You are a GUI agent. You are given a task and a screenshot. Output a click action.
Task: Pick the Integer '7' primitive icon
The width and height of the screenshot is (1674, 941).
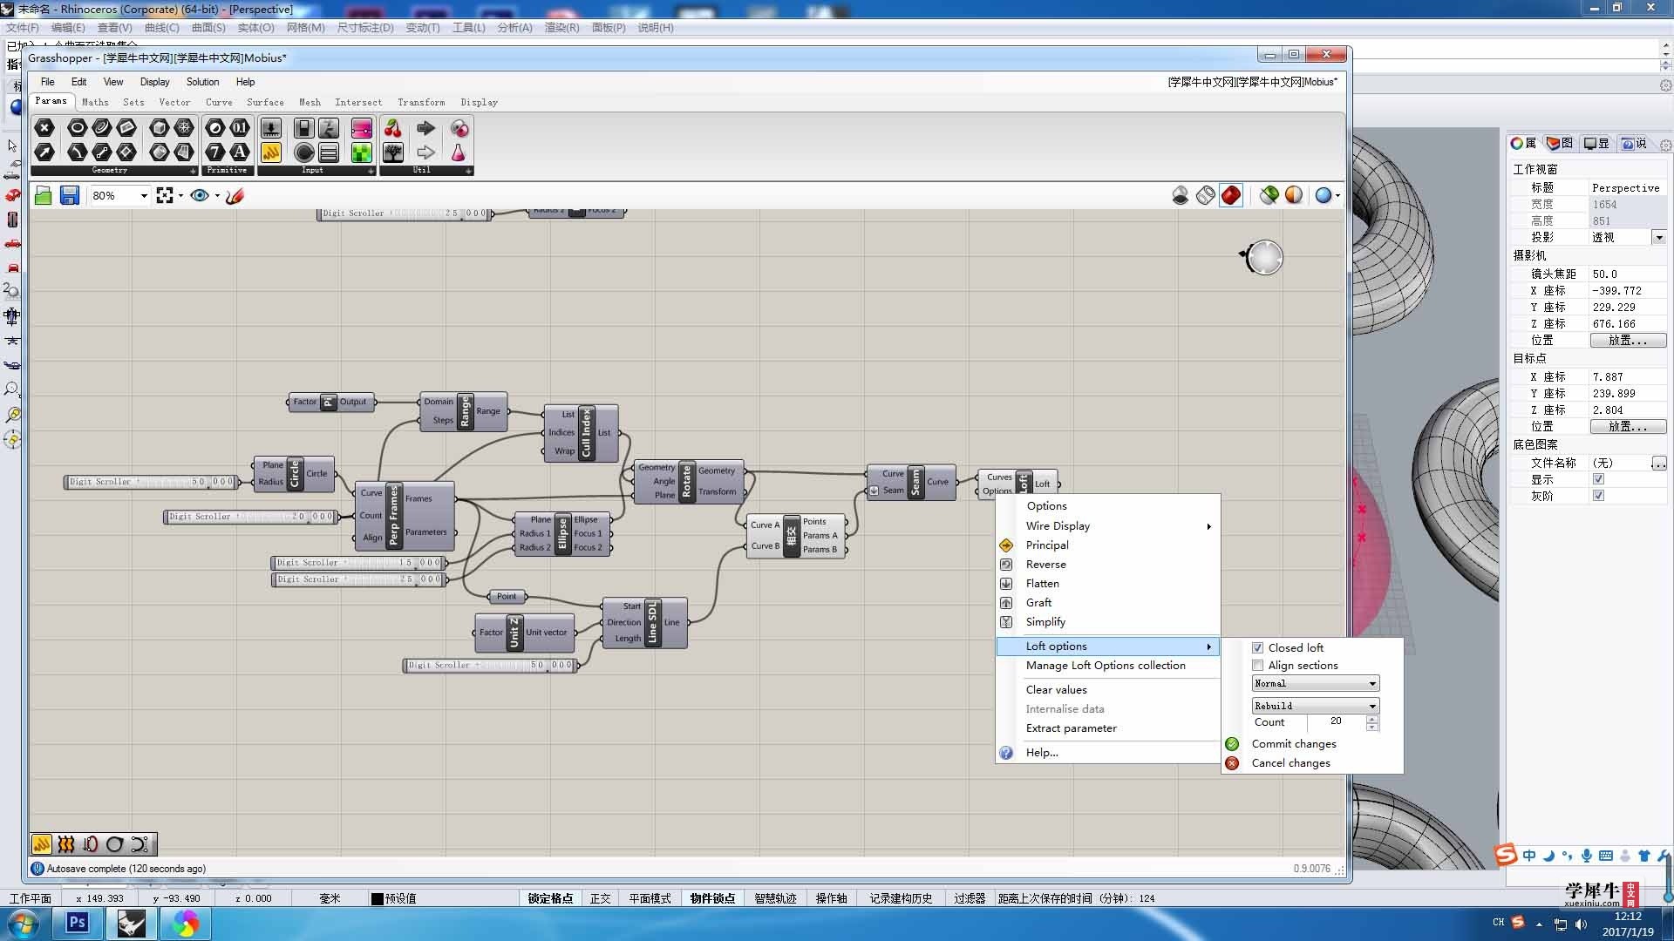pos(214,152)
